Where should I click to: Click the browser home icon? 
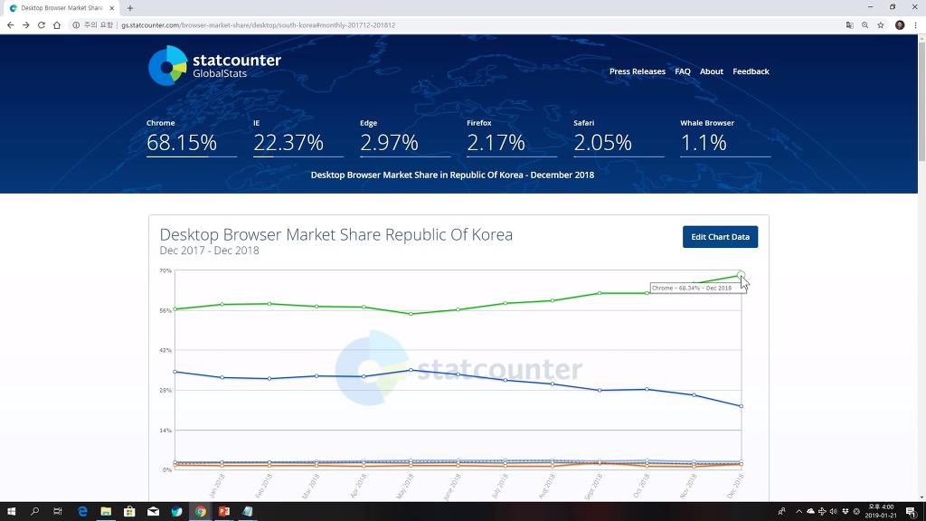[56, 25]
